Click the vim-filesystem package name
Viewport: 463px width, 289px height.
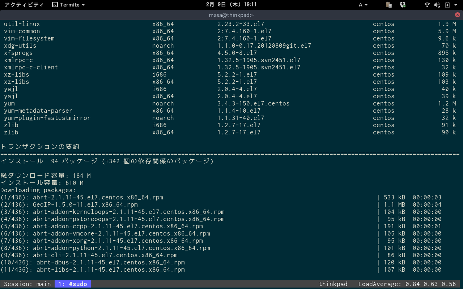pos(29,38)
